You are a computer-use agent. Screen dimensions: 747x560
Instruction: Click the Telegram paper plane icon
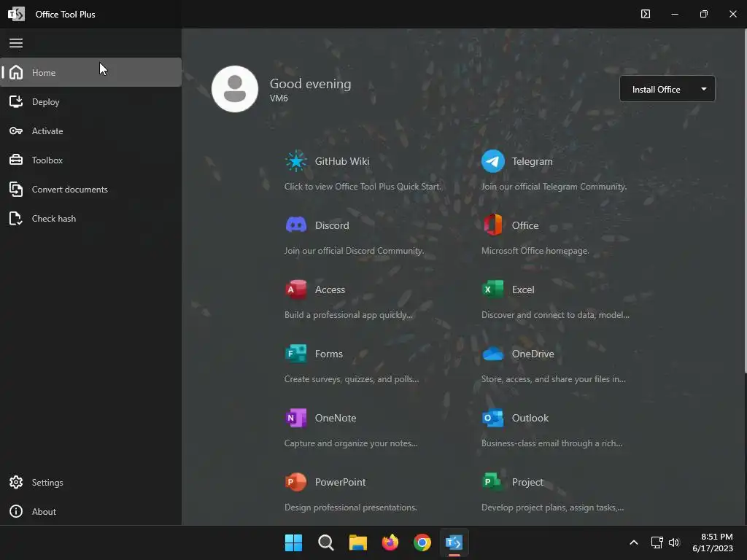point(492,161)
